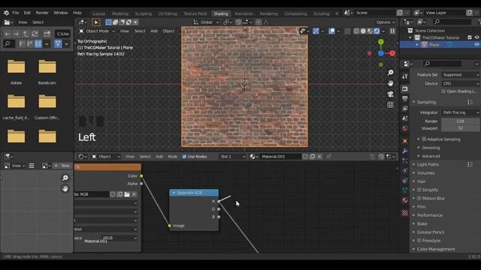Click the Material.001 name field

point(280,157)
